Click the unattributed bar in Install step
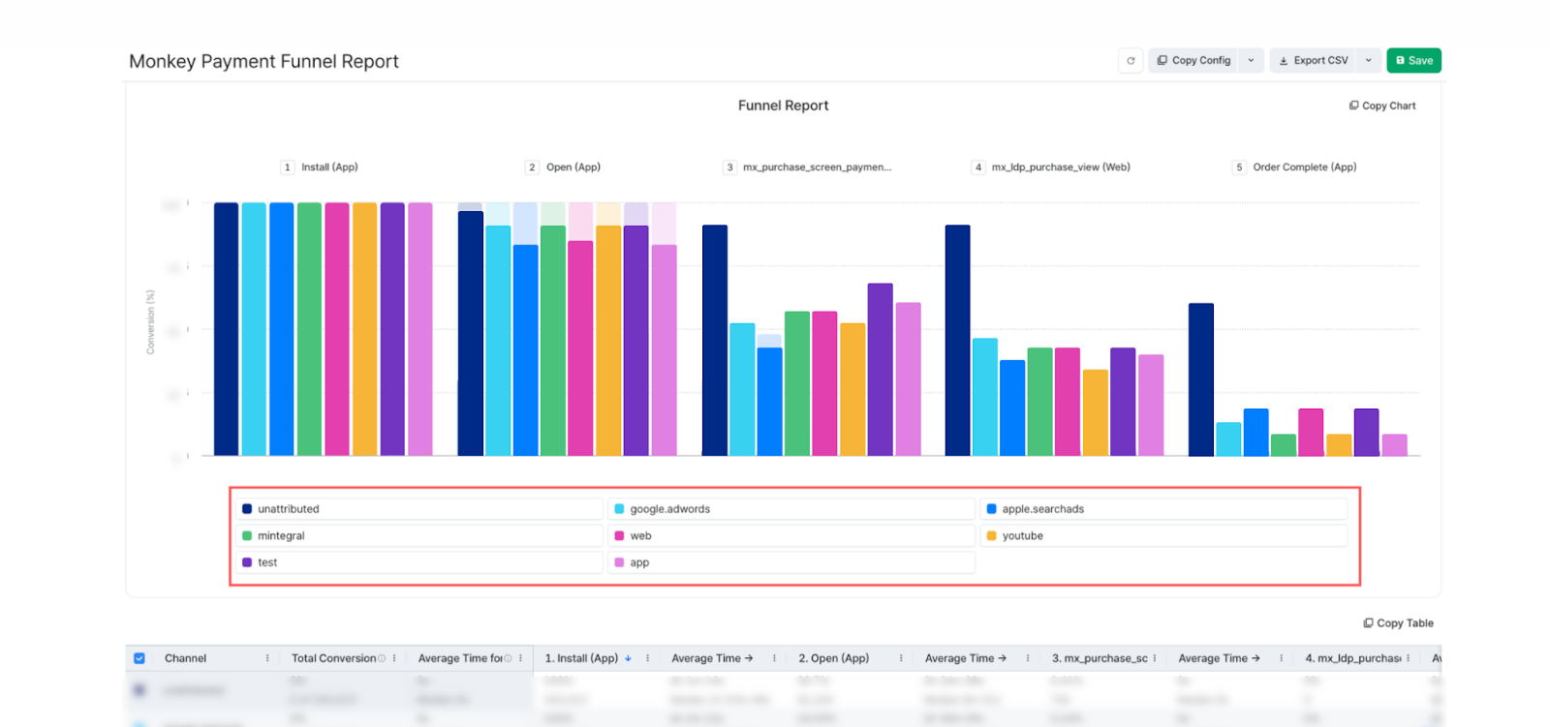Viewport: 1550px width, 727px height. (x=226, y=329)
